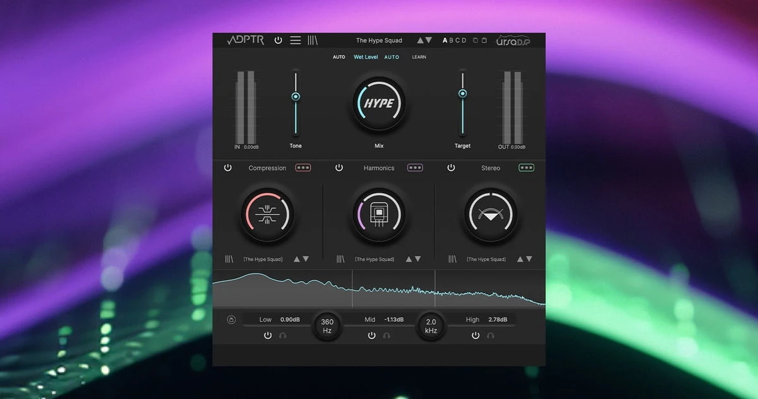Toggle the Harmonics module power button

coord(339,168)
